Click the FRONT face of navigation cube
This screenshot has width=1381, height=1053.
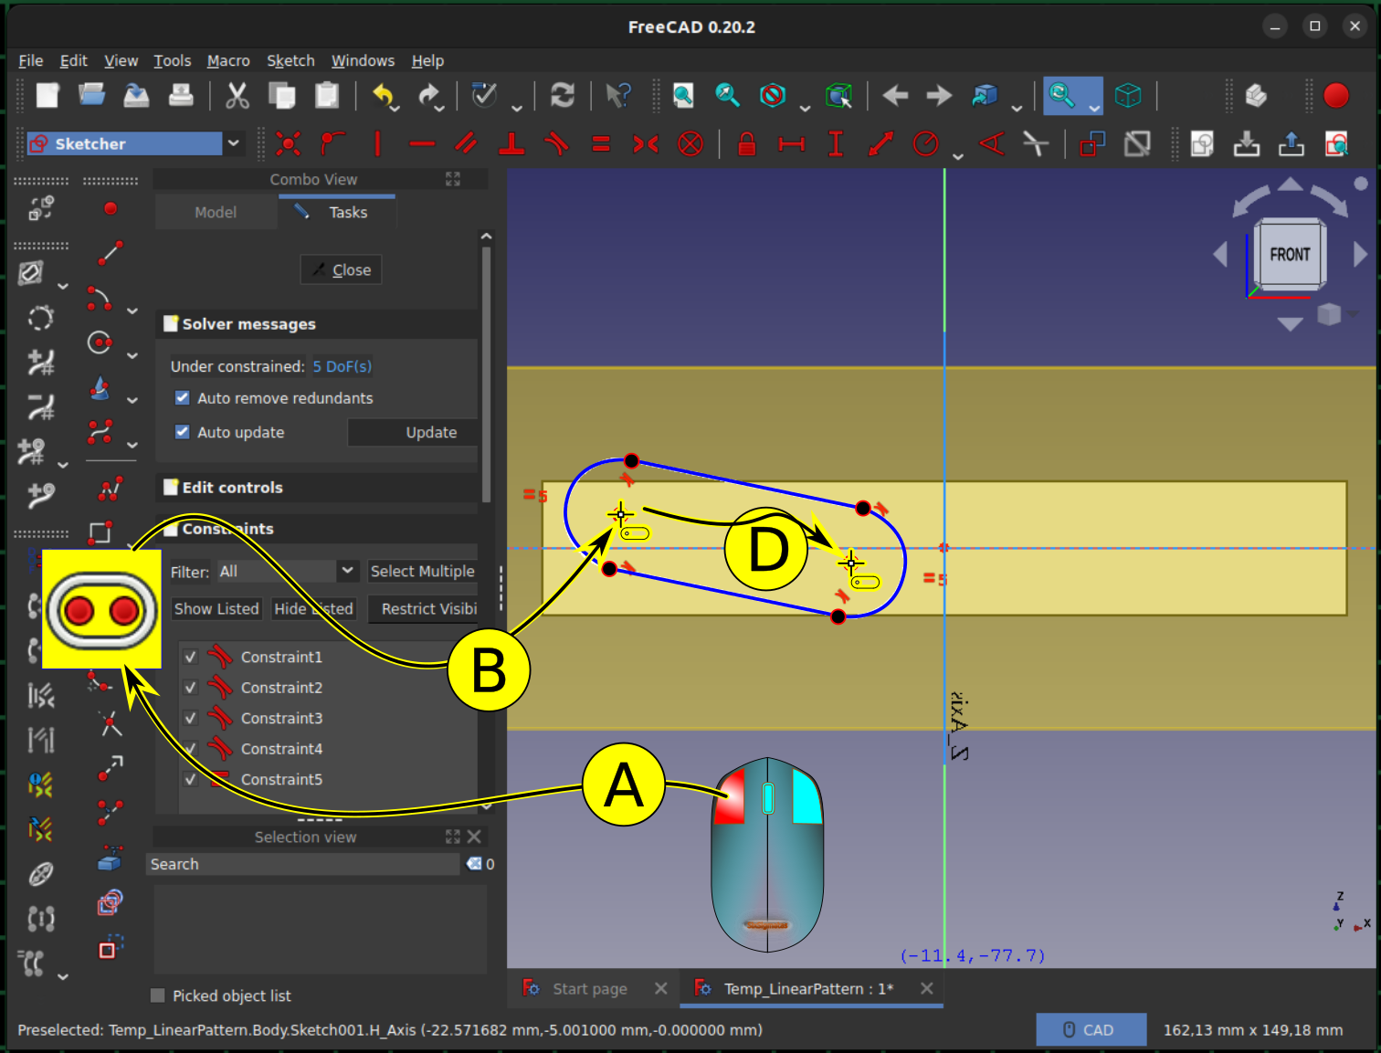(1289, 255)
